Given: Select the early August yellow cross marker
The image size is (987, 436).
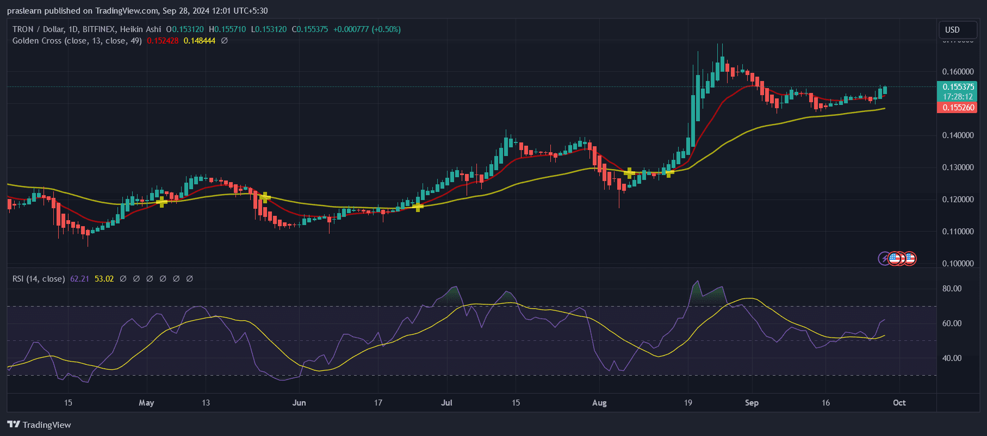Looking at the screenshot, I should pyautogui.click(x=629, y=173).
